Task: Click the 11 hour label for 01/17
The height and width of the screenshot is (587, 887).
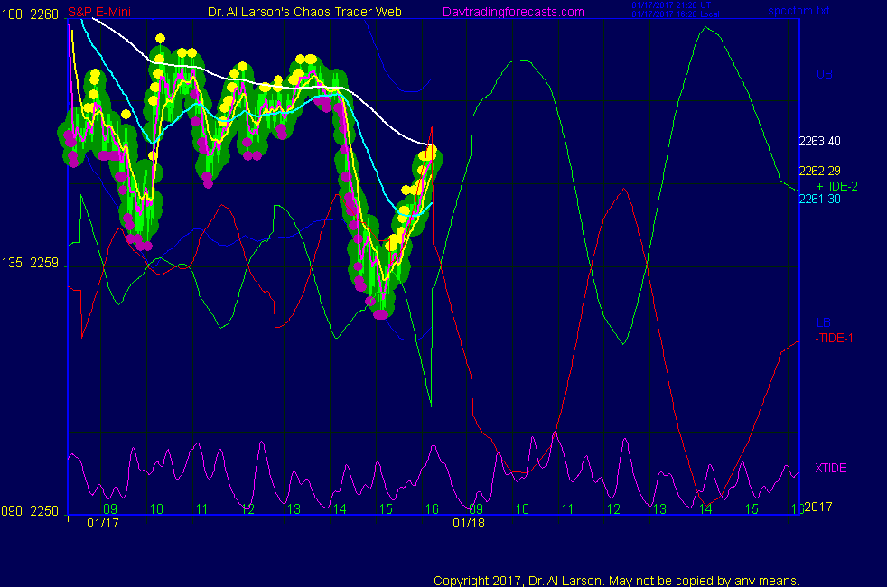Action: [x=202, y=509]
